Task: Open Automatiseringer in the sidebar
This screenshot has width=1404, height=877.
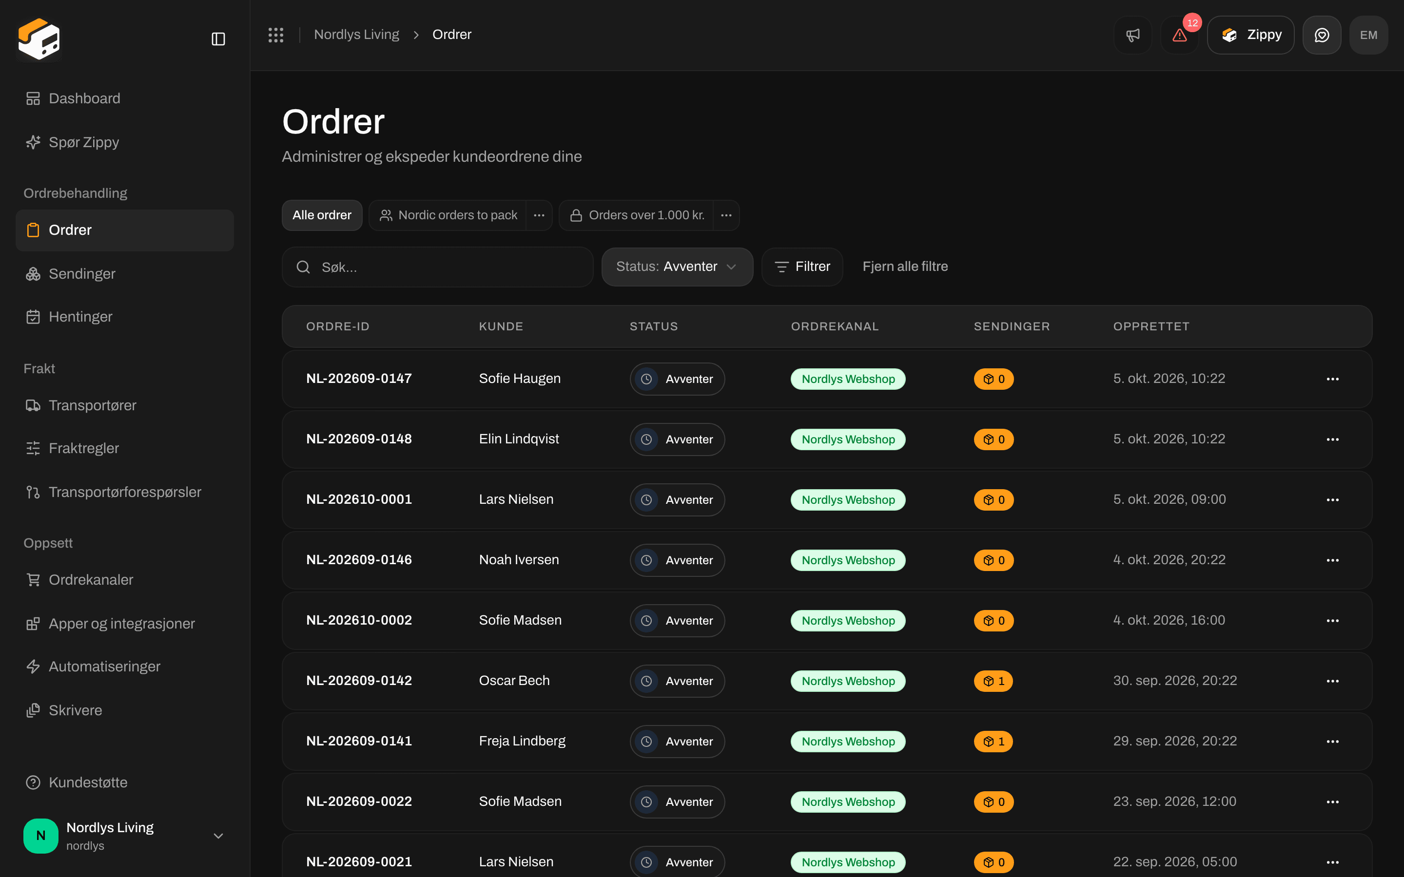Action: coord(124,667)
